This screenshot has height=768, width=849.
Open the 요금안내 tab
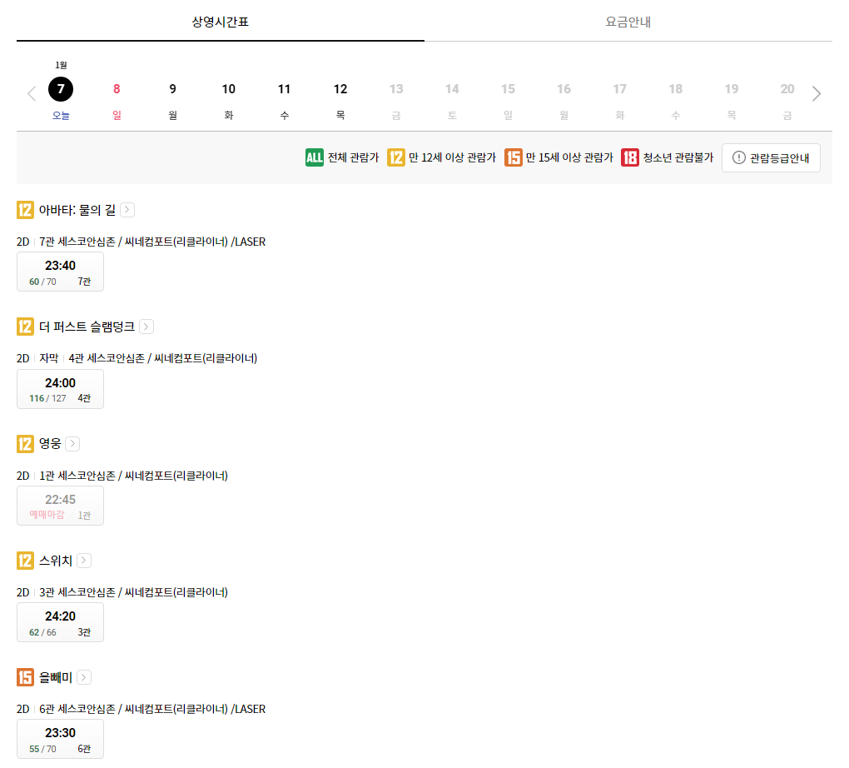[x=628, y=22]
